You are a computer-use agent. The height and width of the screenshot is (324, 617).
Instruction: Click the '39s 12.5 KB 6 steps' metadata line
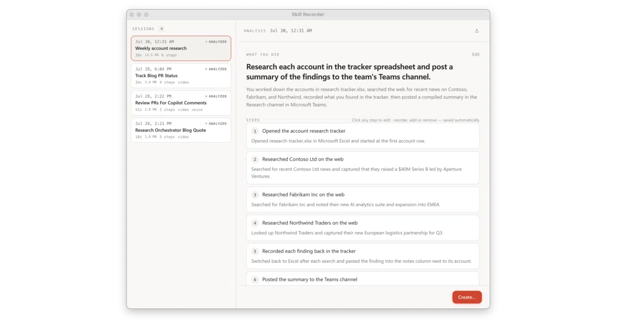click(156, 55)
